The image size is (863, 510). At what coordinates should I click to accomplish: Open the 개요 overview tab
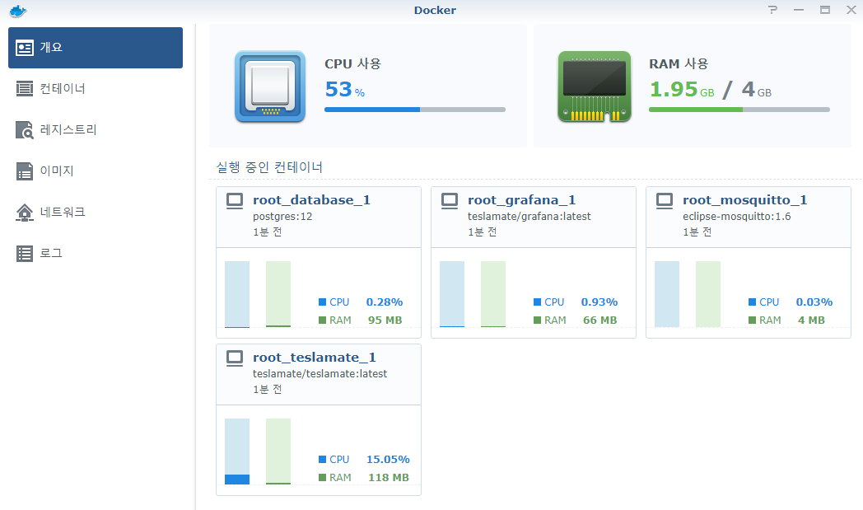(x=96, y=48)
